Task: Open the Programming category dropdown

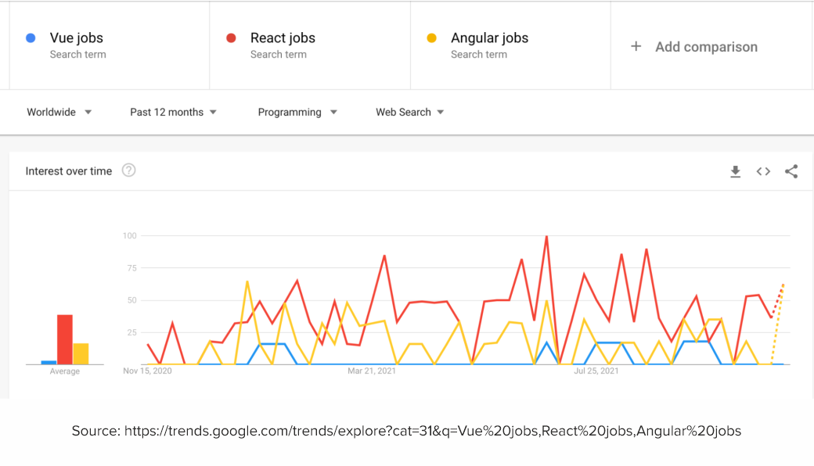Action: click(297, 112)
